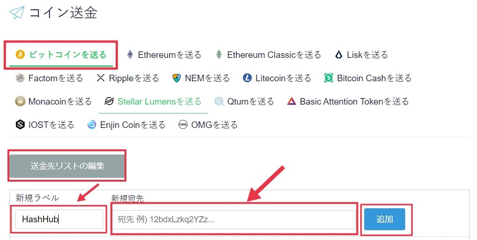
Task: Go to the IOSTを送る tab
Action: coord(45,125)
